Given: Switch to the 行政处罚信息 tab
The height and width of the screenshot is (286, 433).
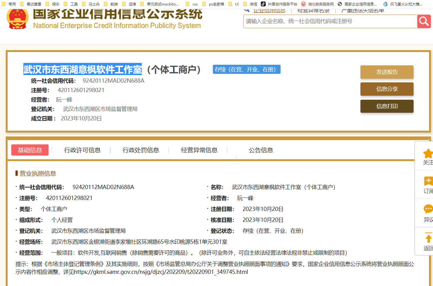Looking at the screenshot, I should [141, 150].
